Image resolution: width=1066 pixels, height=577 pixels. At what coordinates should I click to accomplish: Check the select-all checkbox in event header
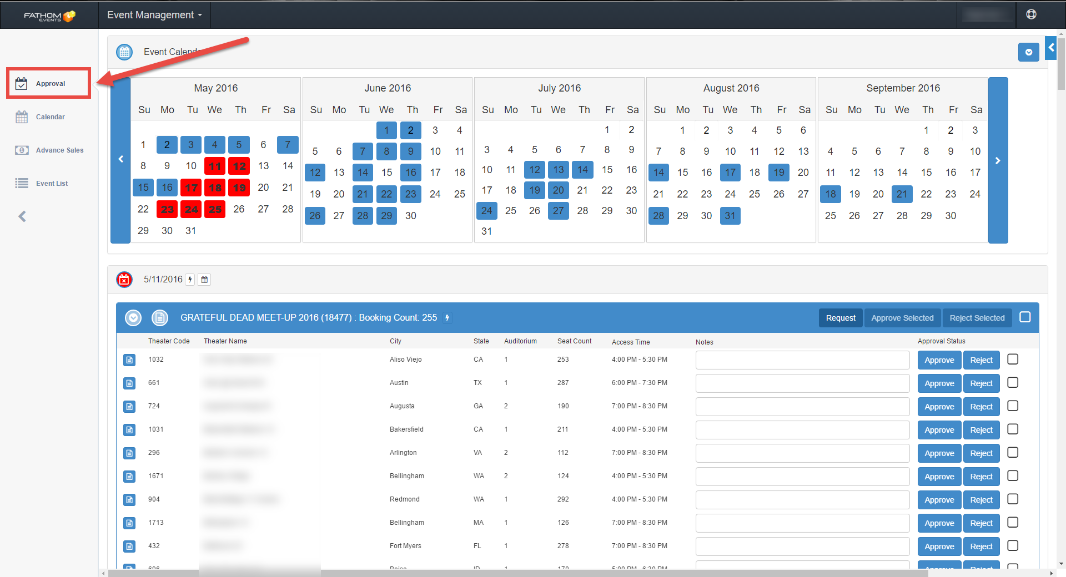pos(1025,317)
